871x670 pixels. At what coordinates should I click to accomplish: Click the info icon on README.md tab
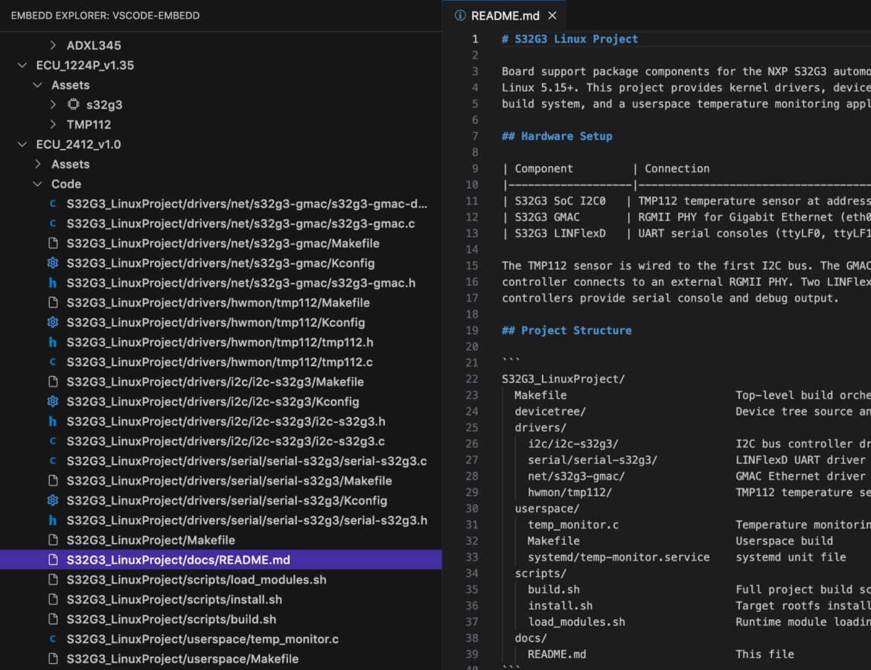click(460, 16)
